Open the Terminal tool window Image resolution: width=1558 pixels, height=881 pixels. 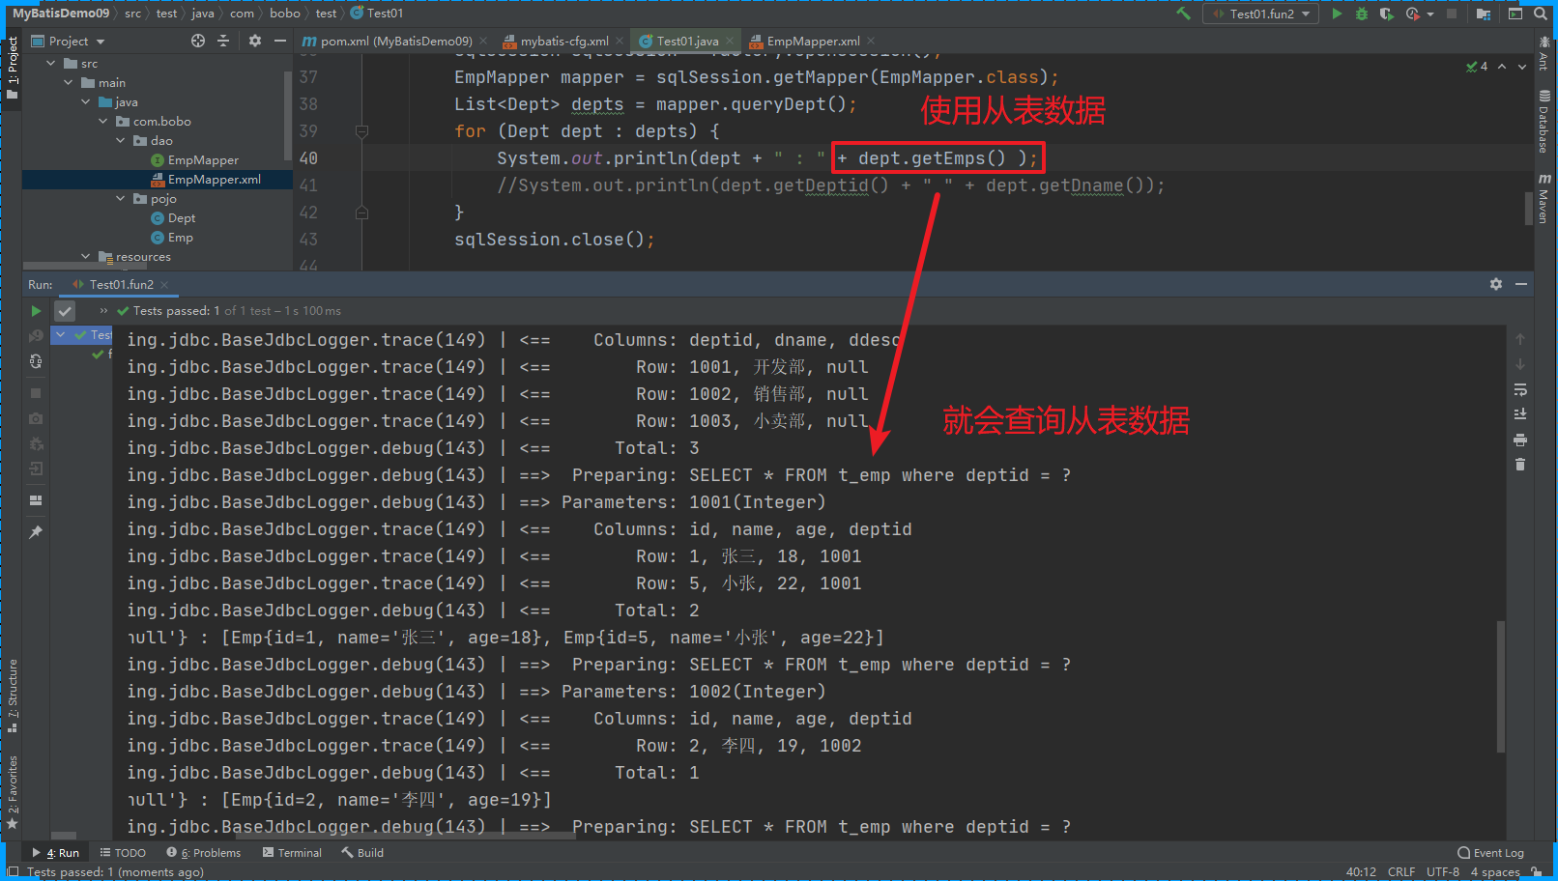click(292, 853)
